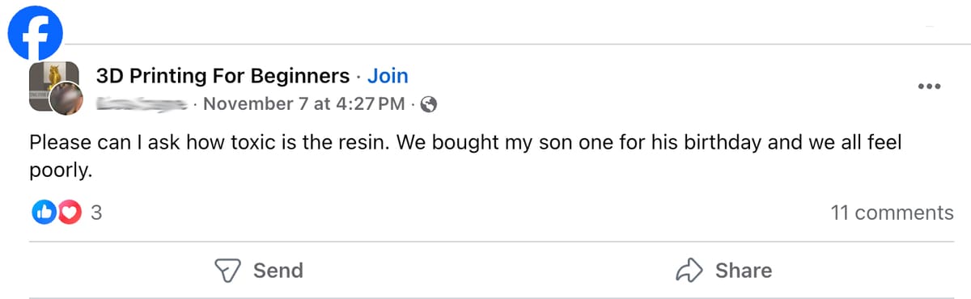The image size is (971, 299).
Task: Click the red heart Love reaction icon
Action: coord(70,213)
